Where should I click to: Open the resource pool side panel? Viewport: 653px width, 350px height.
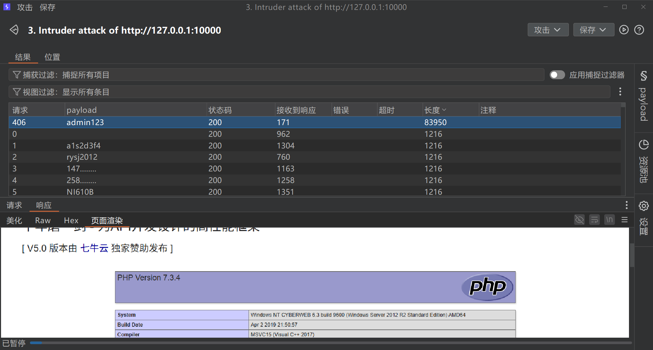pos(643,161)
